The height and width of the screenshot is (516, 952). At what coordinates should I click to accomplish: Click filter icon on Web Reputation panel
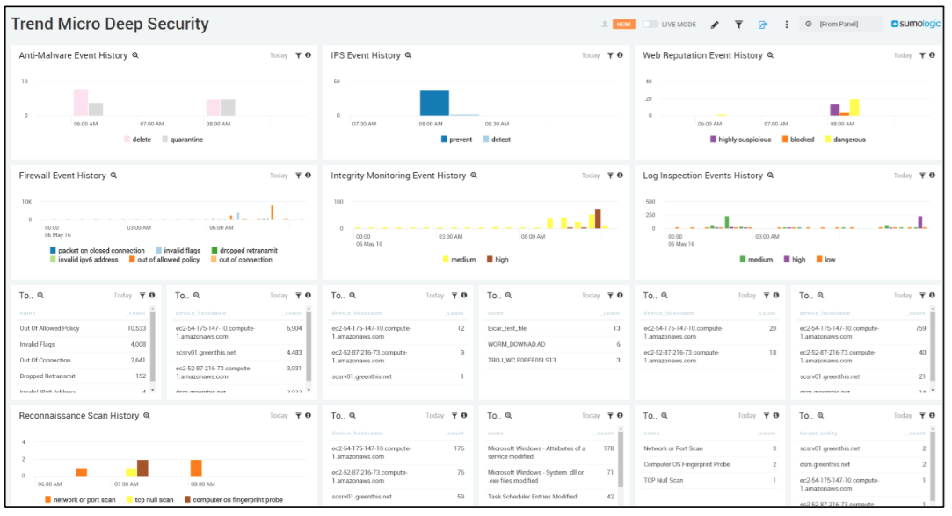[x=922, y=55]
